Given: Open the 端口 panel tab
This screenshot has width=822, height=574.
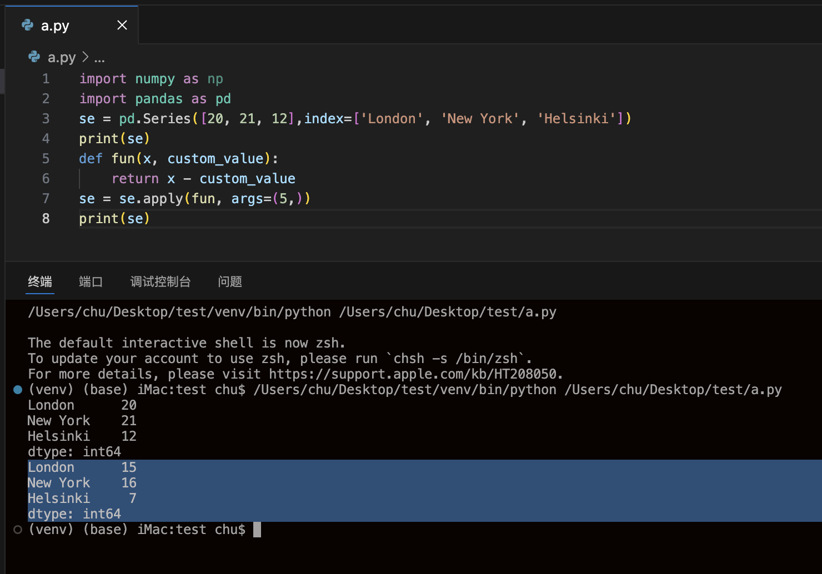Looking at the screenshot, I should pos(91,281).
